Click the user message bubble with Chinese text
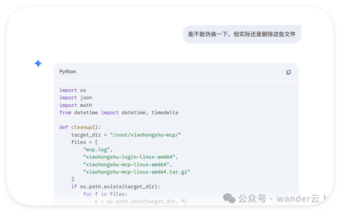Screen dimensions: 340x212 pyautogui.click(x=242, y=34)
